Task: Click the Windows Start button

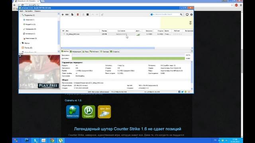Action: 16,140
